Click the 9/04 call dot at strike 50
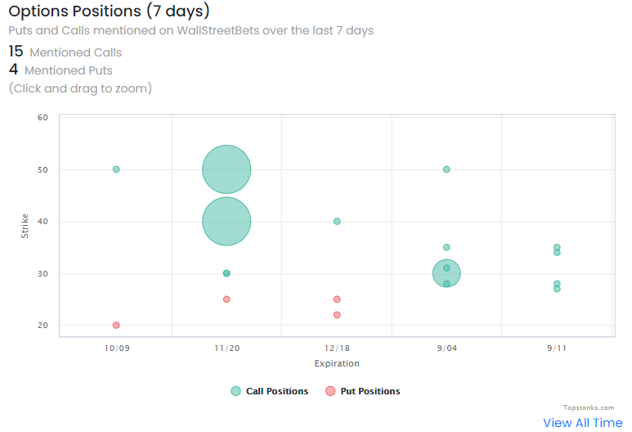 (x=446, y=169)
